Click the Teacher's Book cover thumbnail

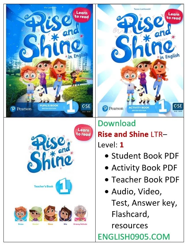click(x=49, y=180)
